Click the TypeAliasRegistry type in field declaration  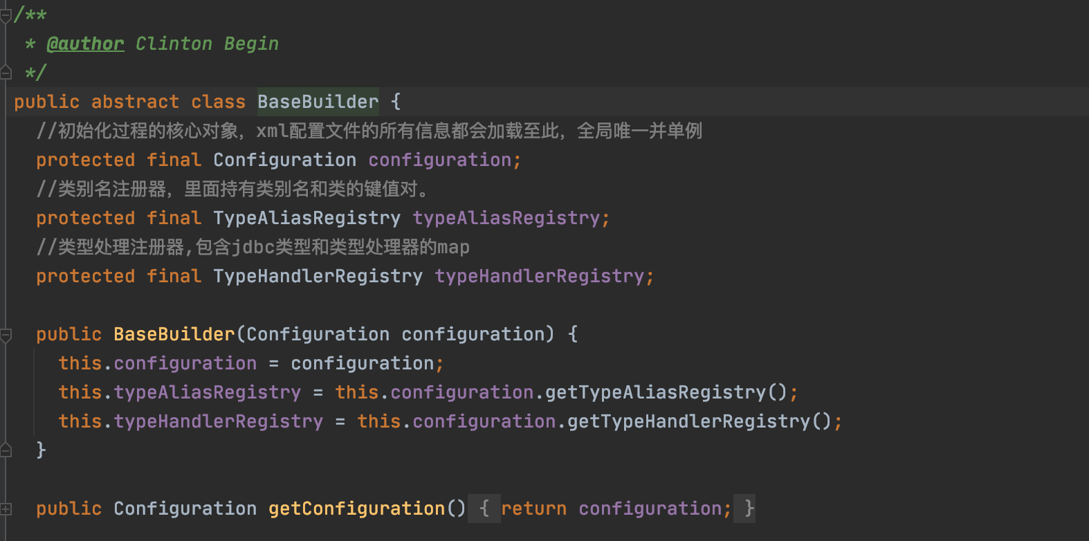[306, 218]
